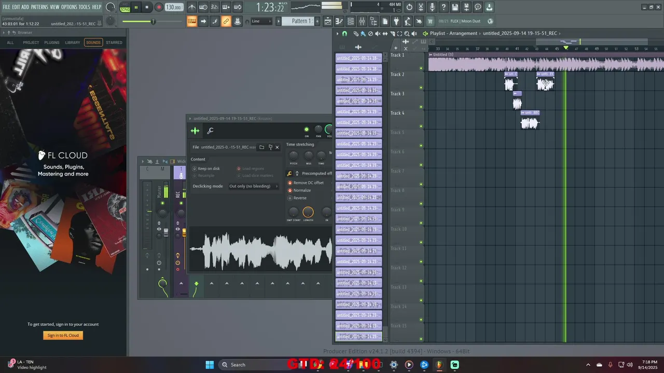Open the Playlist view icon
Image resolution: width=664 pixels, height=373 pixels.
pyautogui.click(x=328, y=21)
